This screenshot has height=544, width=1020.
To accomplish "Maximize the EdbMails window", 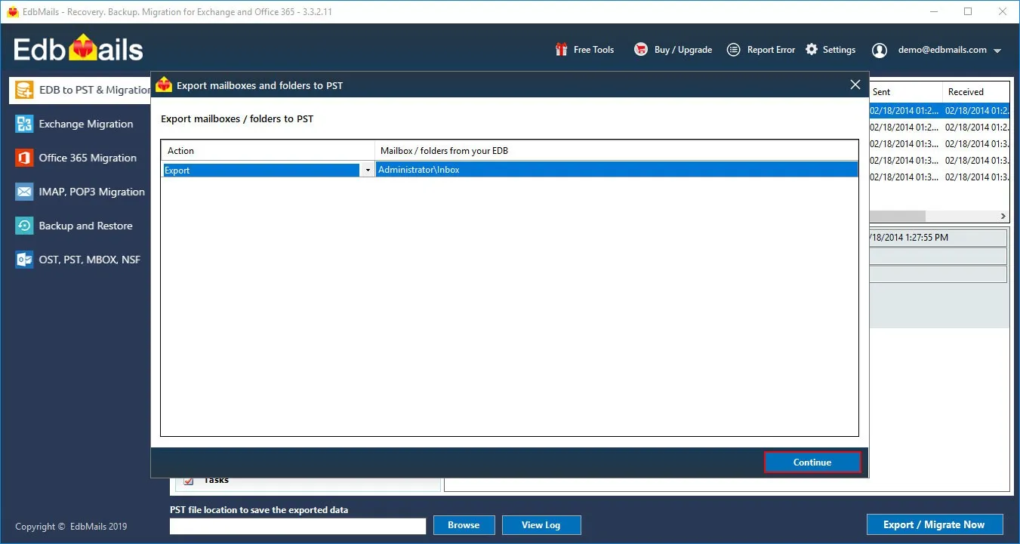I will (968, 11).
